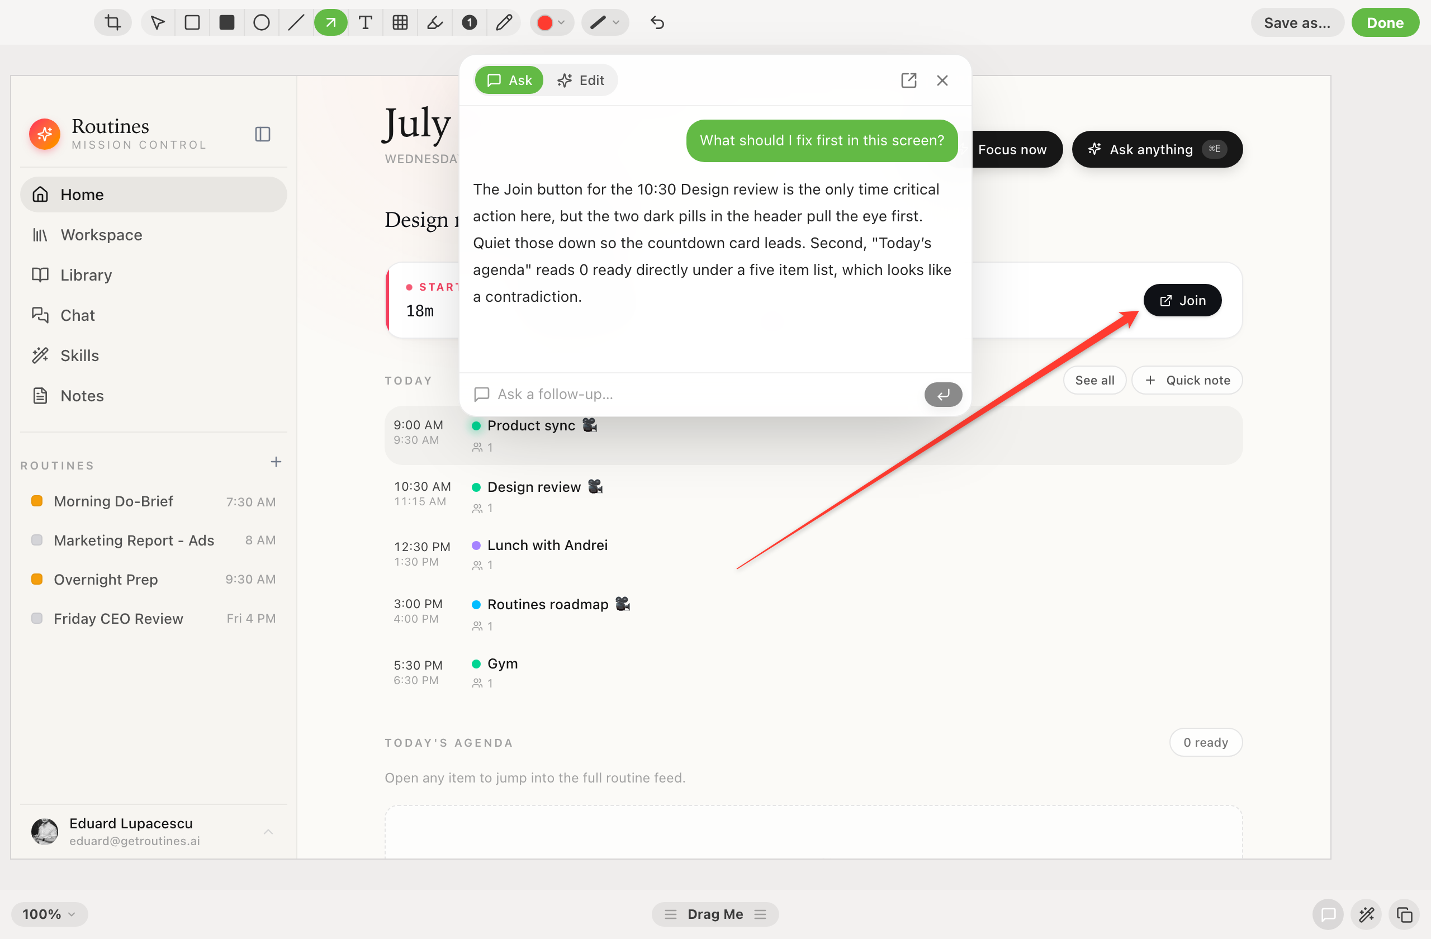The height and width of the screenshot is (939, 1431).
Task: Click the What should I fix first message bubble
Action: 822,141
